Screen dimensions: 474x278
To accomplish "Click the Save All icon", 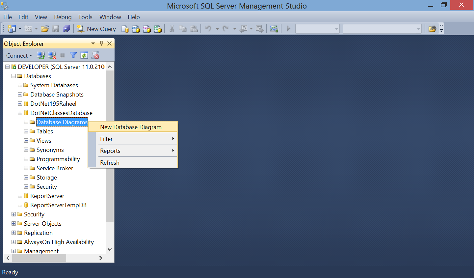I will point(66,29).
